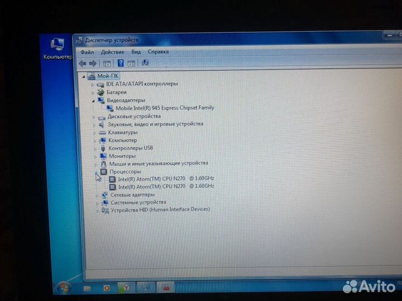The image size is (402, 301).
Task: Select Mobile Intel(R) 945 Express Chipset Family
Action: click(165, 108)
